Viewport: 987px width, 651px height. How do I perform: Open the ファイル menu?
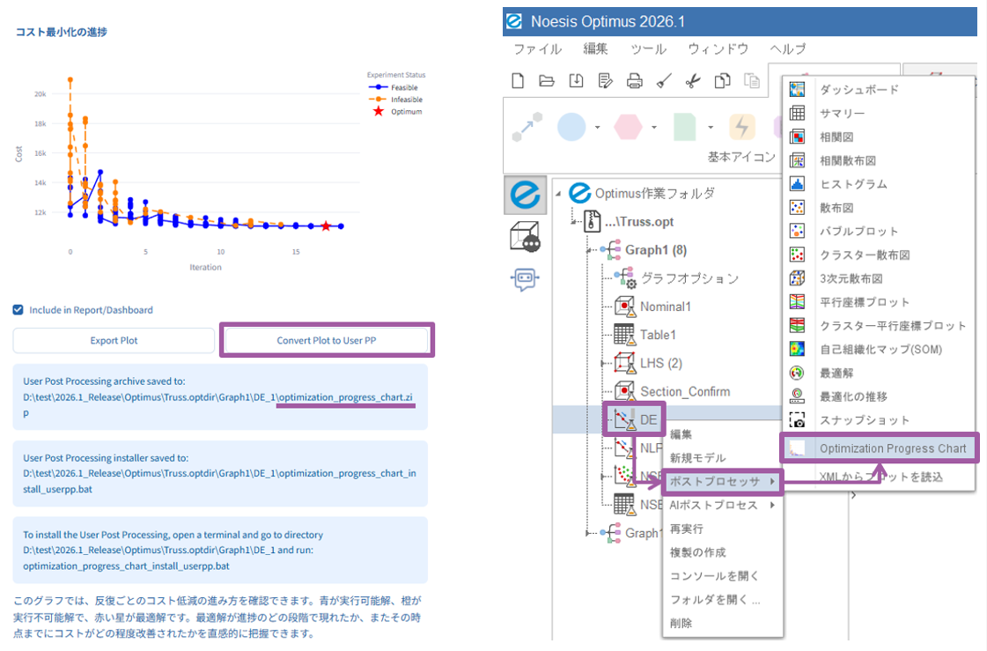(538, 49)
